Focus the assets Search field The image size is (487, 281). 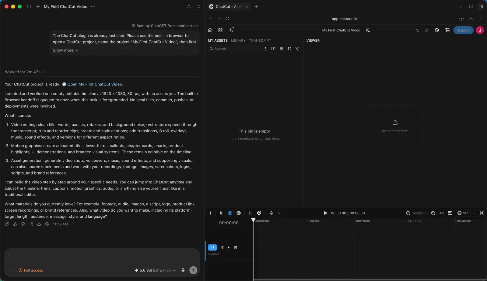pos(234,49)
